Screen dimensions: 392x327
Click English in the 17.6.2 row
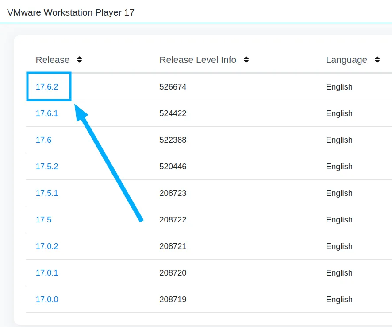[339, 87]
